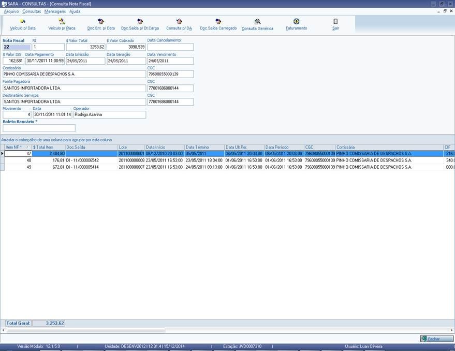Screen dimensions: 455x351
Task: Open the Mensagens menu
Action: pos(55,11)
